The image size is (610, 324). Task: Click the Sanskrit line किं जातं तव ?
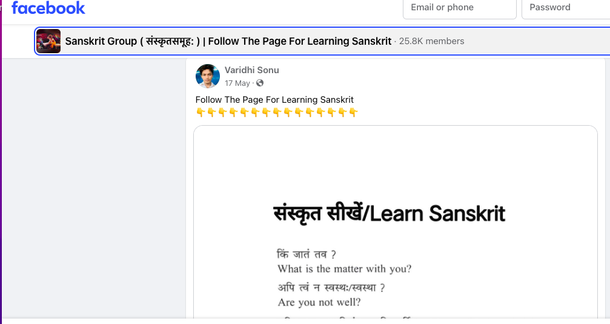click(306, 254)
